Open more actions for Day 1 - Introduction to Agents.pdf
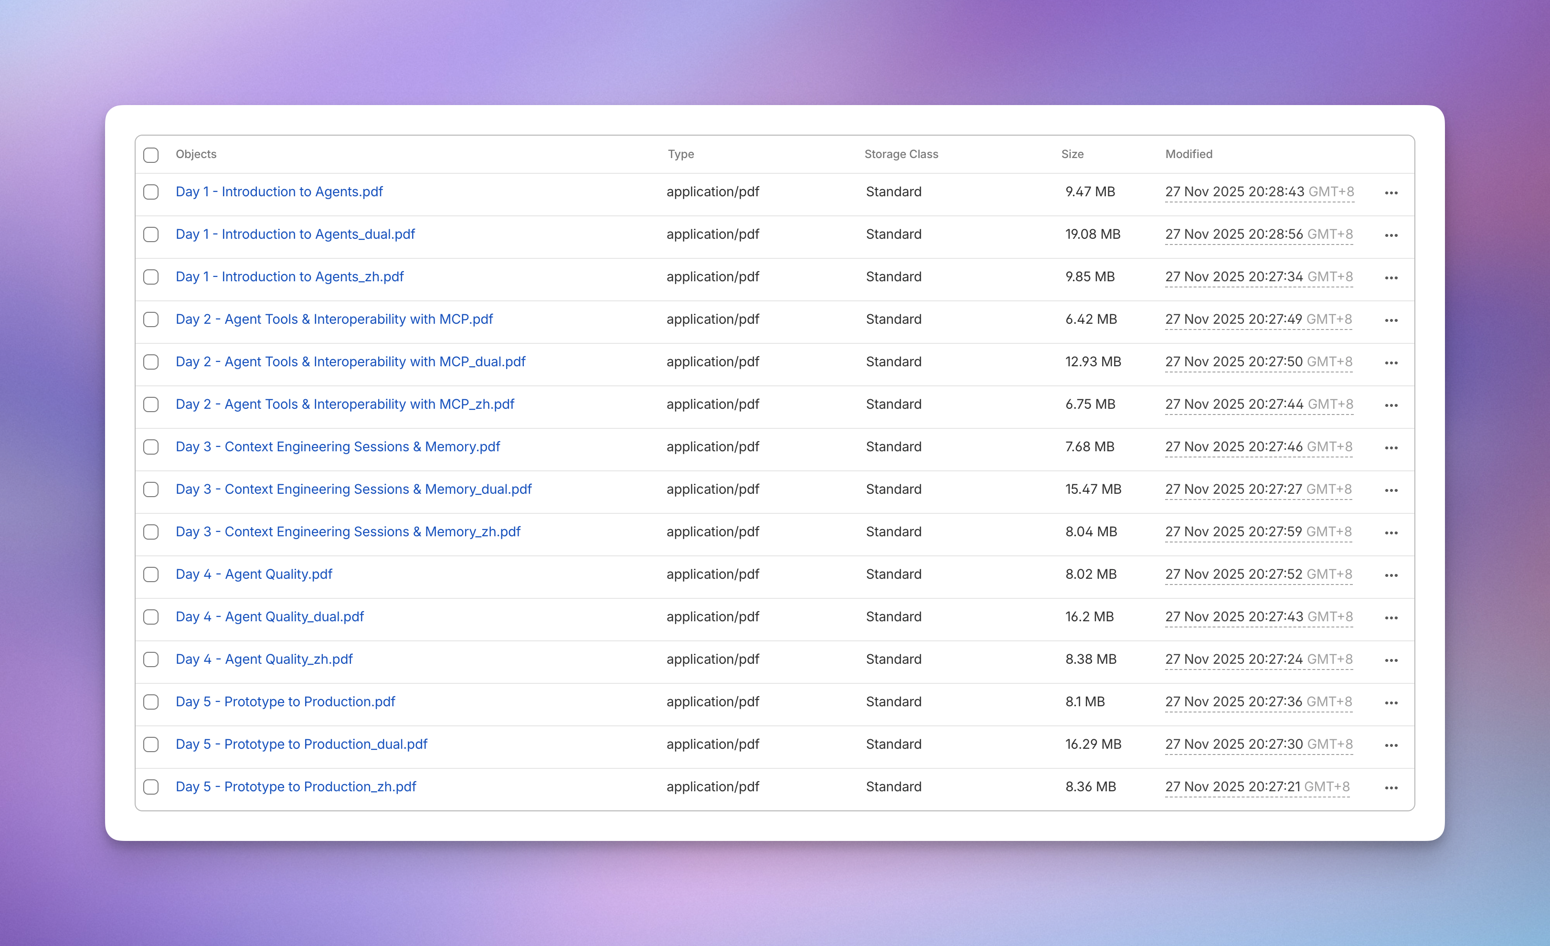This screenshot has width=1550, height=946. (1391, 193)
